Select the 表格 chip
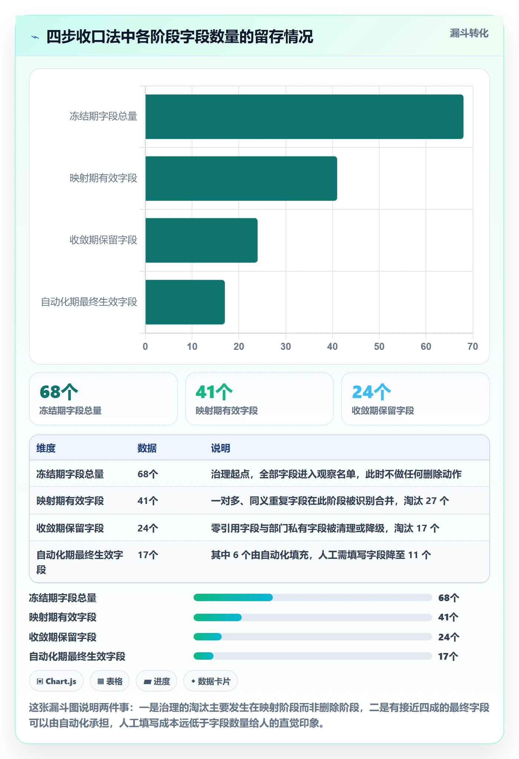519x759 pixels. (110, 681)
